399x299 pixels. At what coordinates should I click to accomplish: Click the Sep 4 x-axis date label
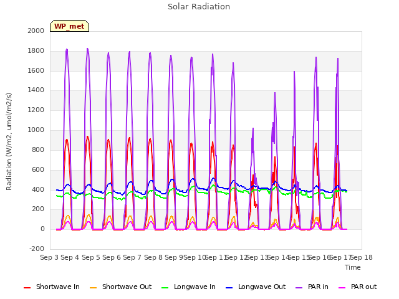(x=70, y=257)
